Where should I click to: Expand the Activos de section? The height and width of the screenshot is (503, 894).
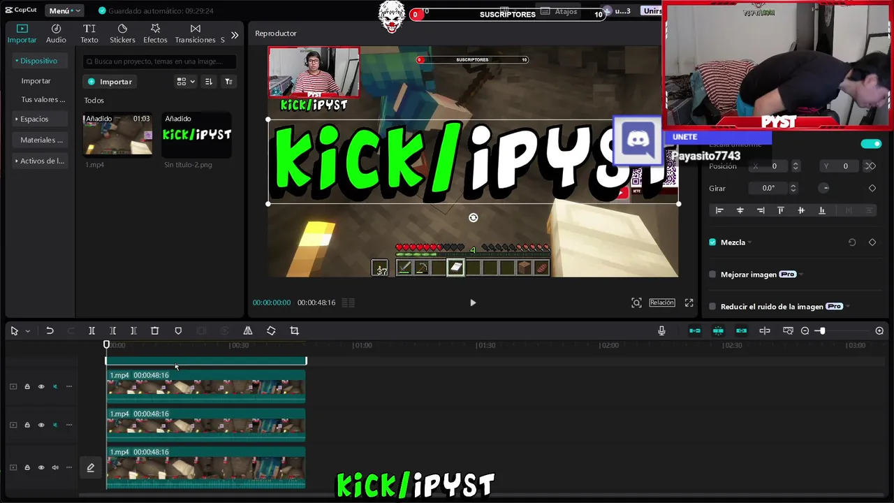(40, 161)
